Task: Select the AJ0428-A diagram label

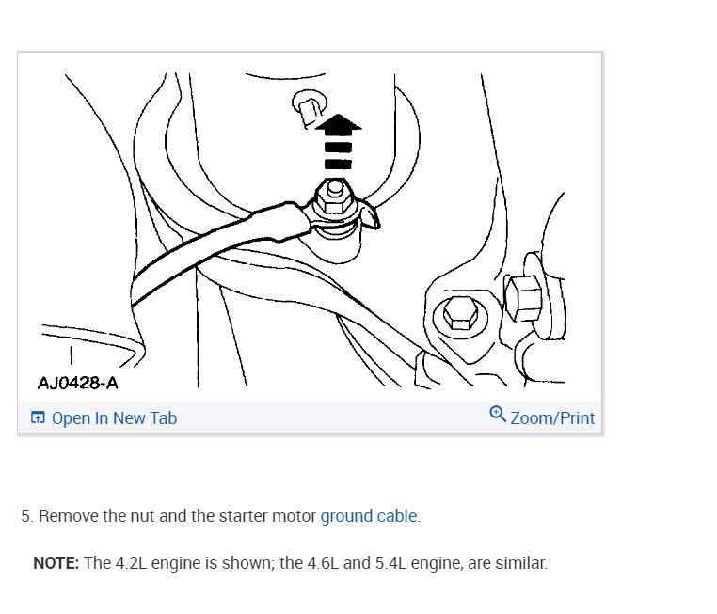Action: tap(78, 383)
